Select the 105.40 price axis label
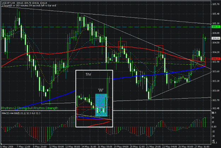 [x=216, y=14]
